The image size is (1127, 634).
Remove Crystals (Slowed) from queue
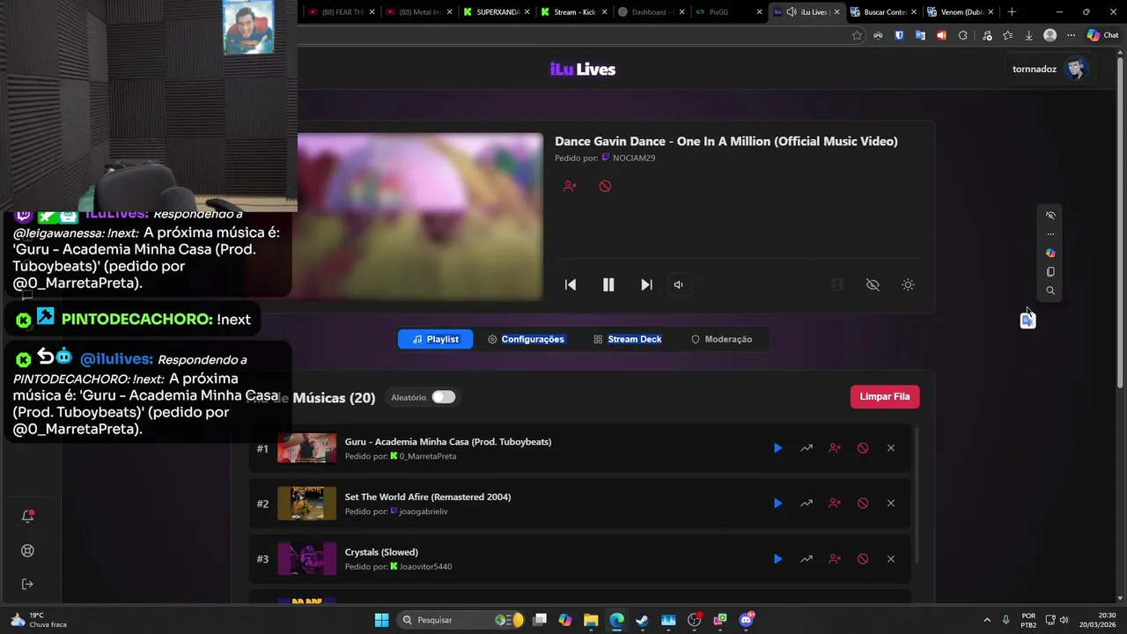(x=891, y=559)
